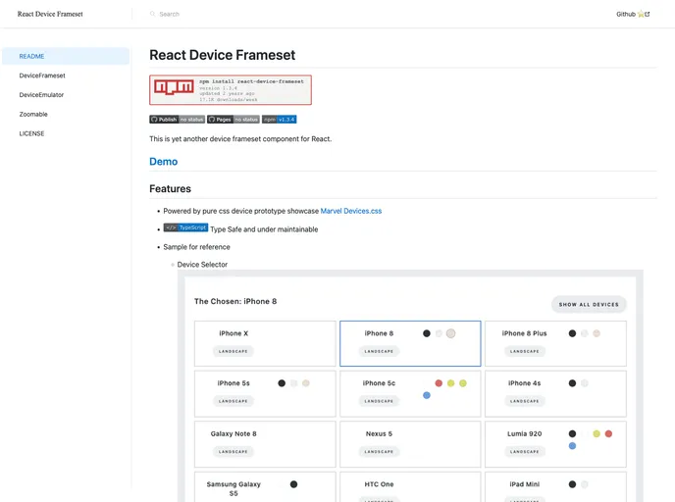Toggle Landscape for iPhone 5c
Image resolution: width=675 pixels, height=502 pixels.
click(379, 401)
